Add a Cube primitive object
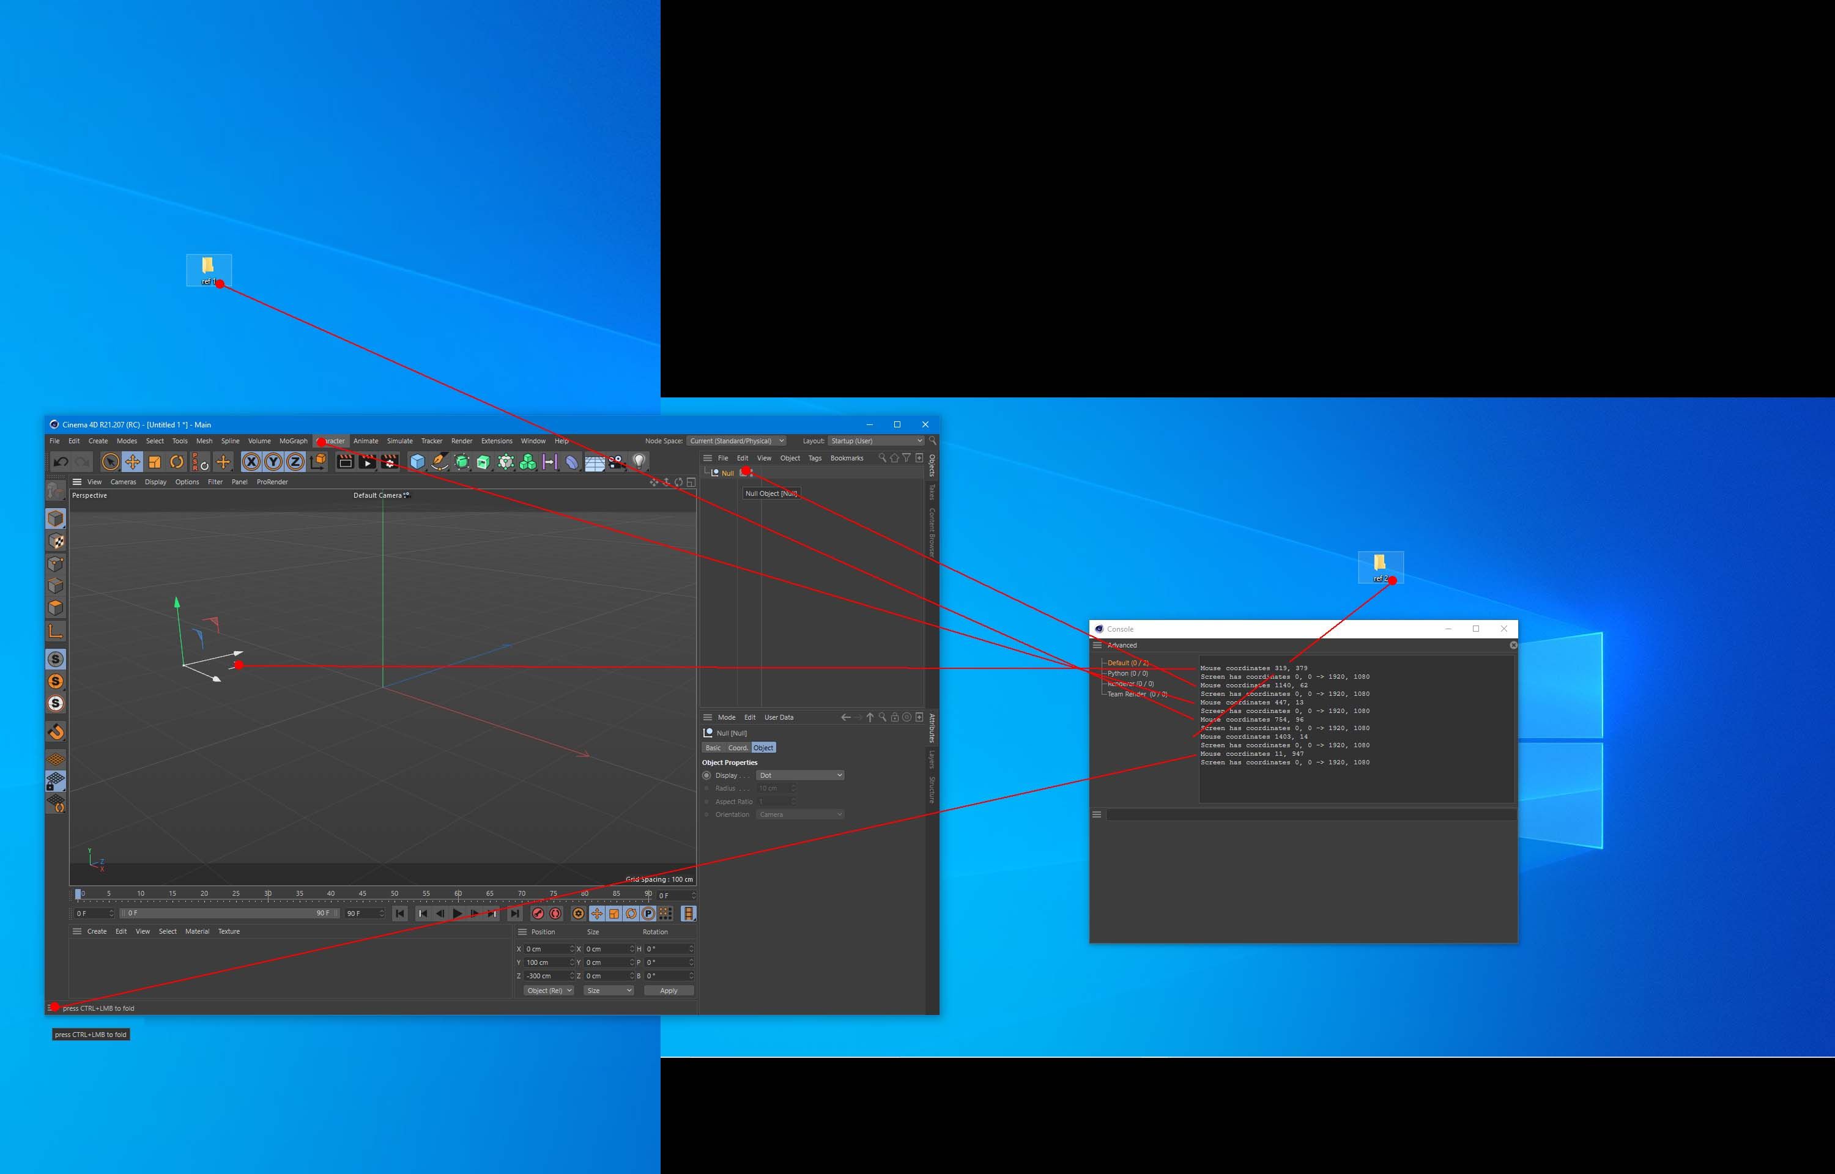This screenshot has height=1174, width=1835. click(417, 462)
